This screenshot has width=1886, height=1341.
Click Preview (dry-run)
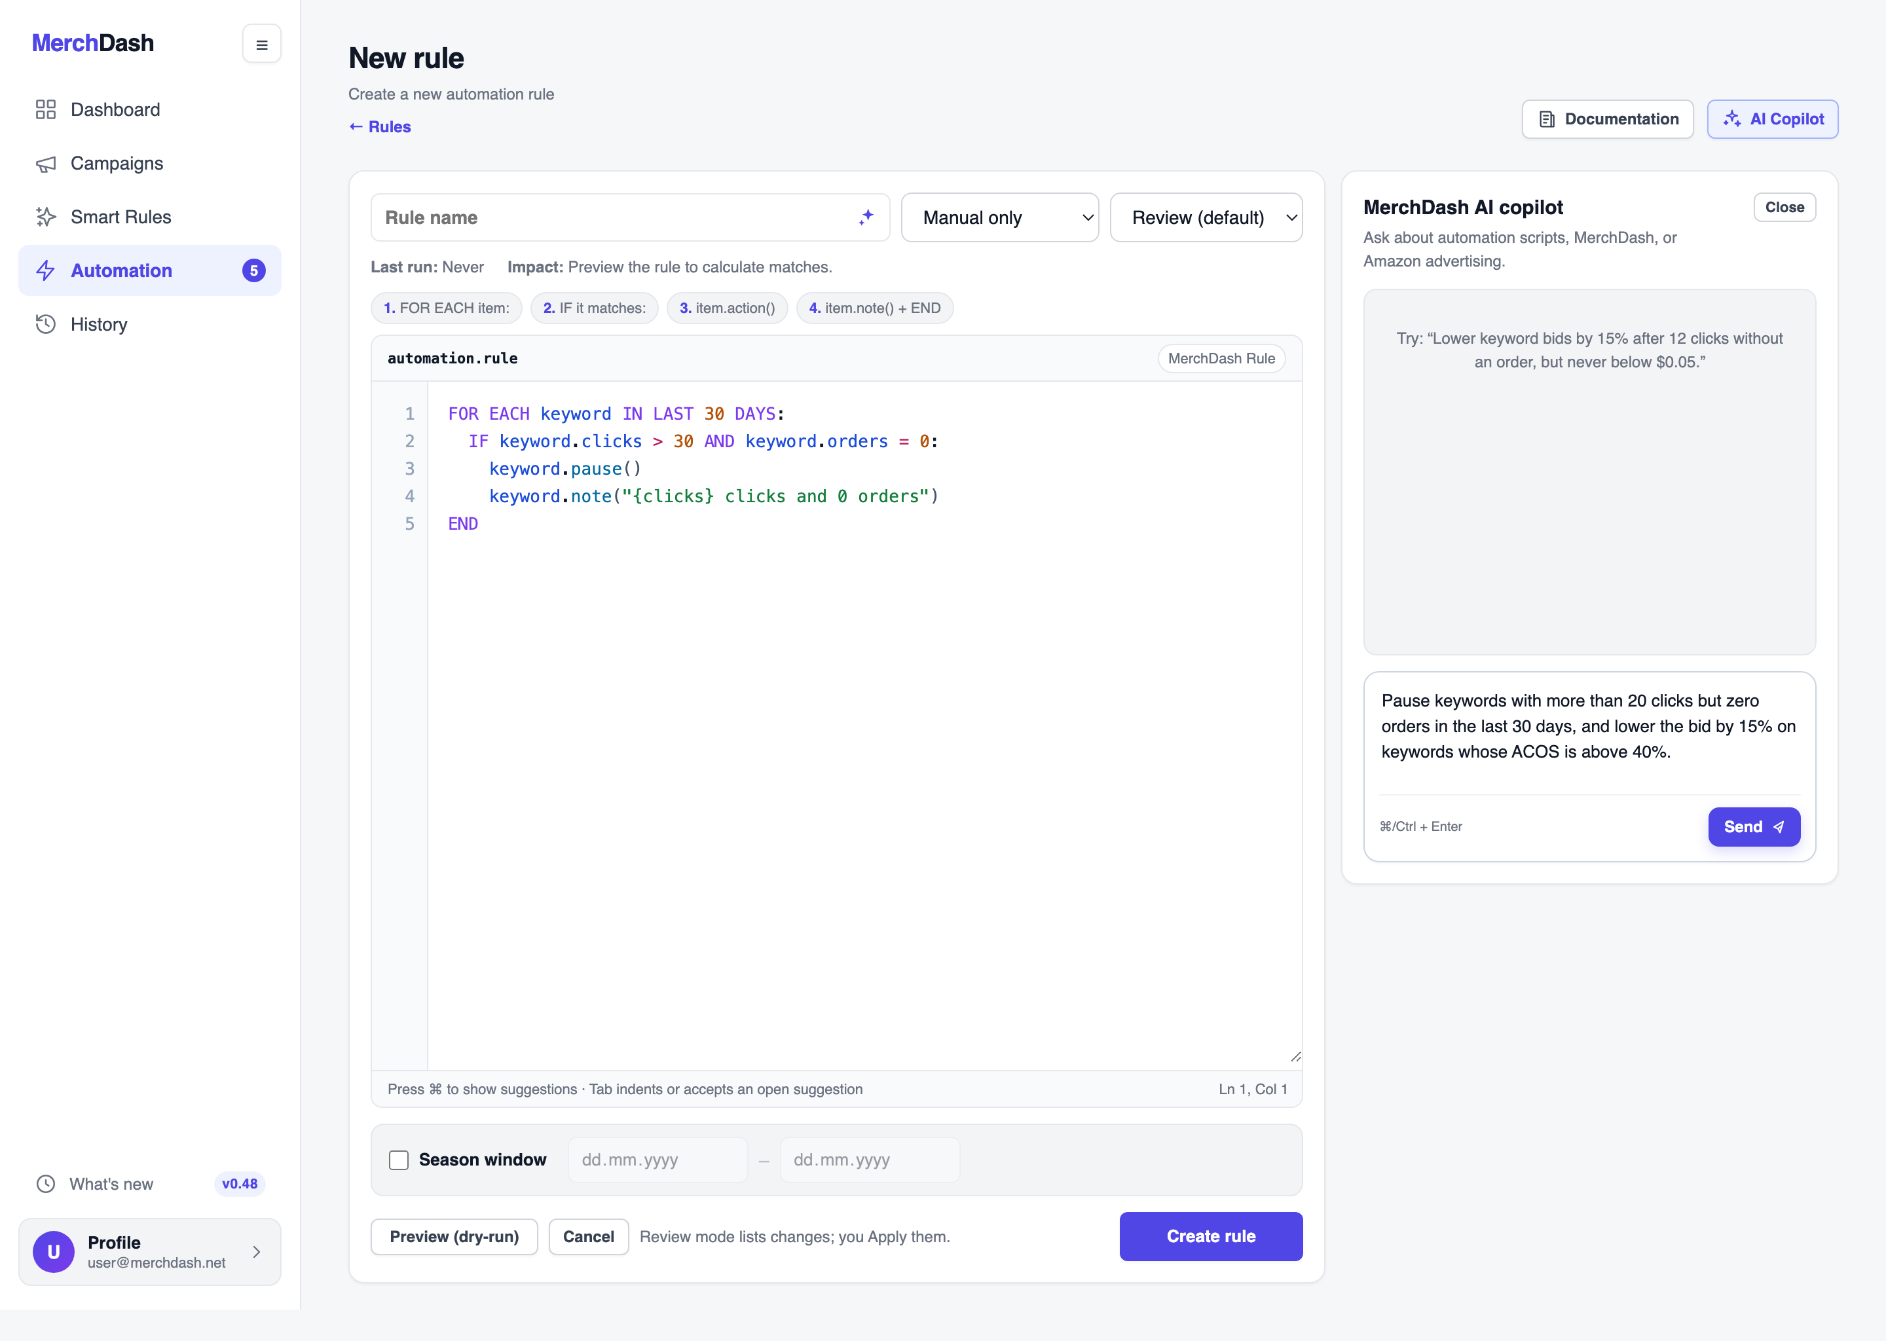[x=454, y=1237]
